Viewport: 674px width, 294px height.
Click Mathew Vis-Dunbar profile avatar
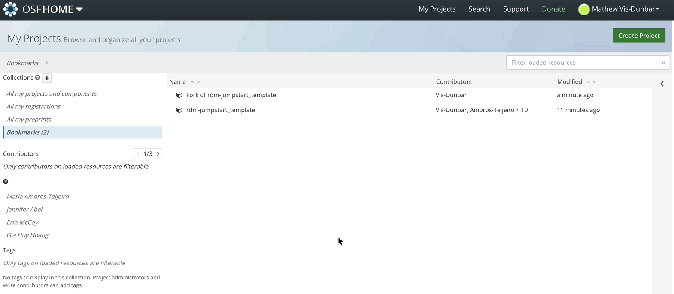584,9
